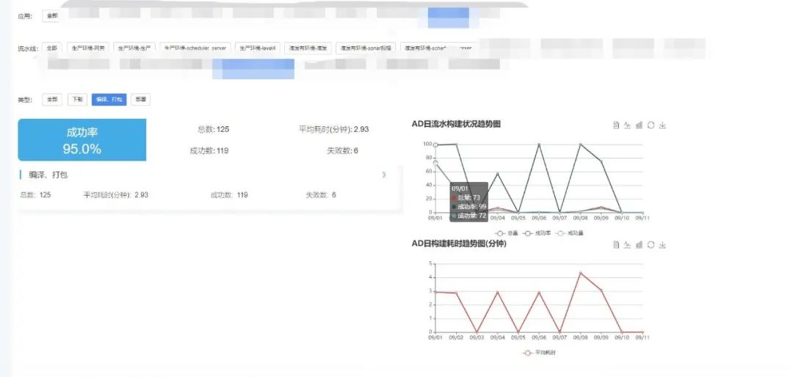Select the 部署 type filter
The height and width of the screenshot is (377, 793).
[x=140, y=100]
